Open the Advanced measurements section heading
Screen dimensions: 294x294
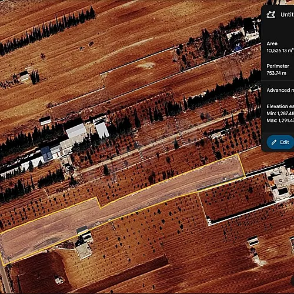(x=280, y=90)
